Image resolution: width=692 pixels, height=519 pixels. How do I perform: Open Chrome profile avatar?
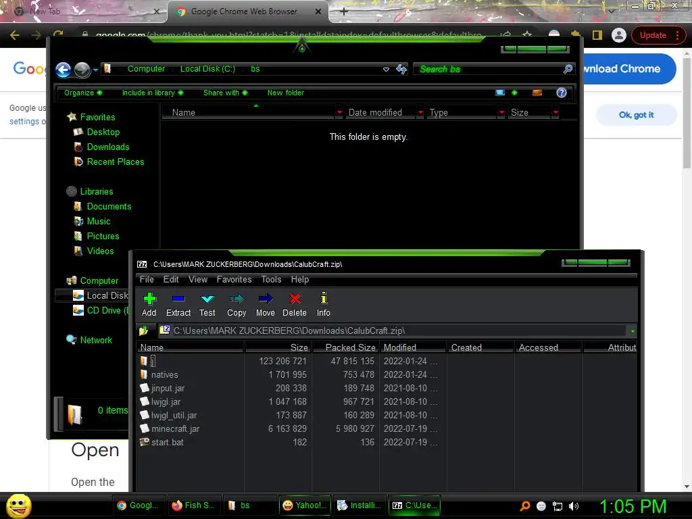(619, 35)
